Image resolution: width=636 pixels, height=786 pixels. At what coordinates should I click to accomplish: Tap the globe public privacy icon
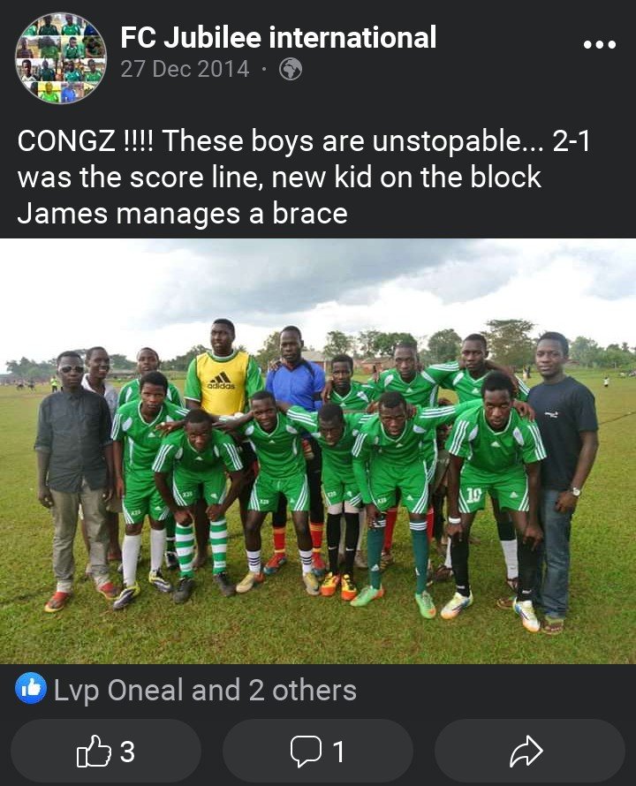[291, 69]
